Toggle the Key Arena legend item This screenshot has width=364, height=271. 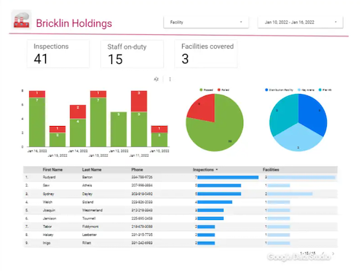tap(306, 90)
